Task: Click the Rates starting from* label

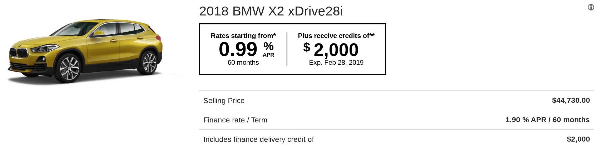Action: click(x=243, y=36)
